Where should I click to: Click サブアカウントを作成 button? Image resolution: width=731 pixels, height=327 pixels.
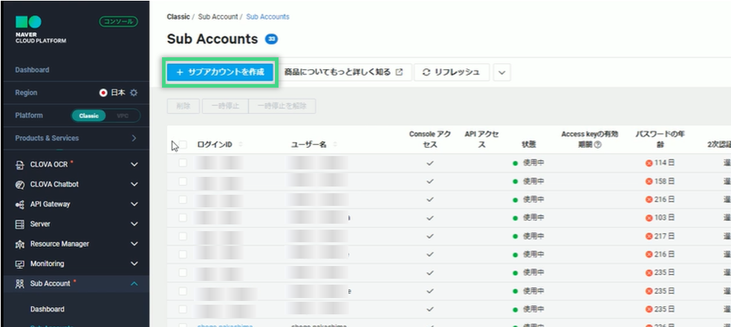pos(220,72)
